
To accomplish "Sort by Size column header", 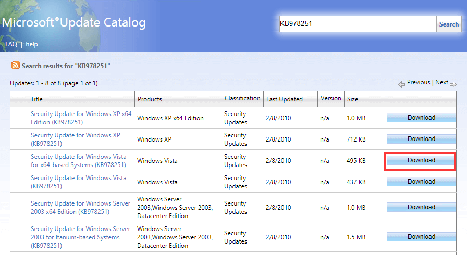I will pos(352,99).
